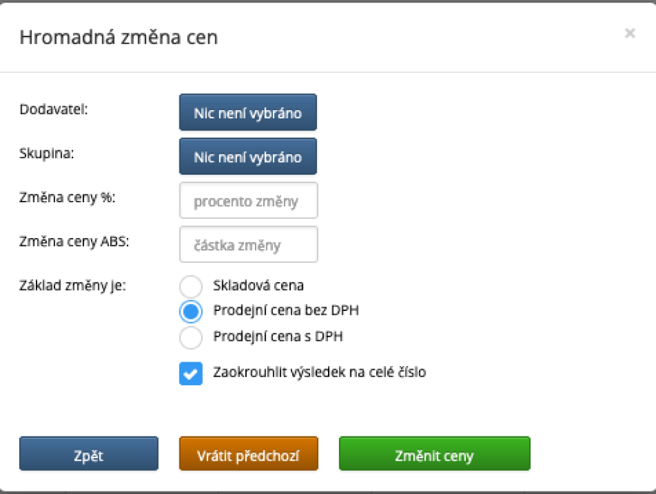This screenshot has width=656, height=494.
Task: Click the Skupina: field label
Action: coord(47,154)
